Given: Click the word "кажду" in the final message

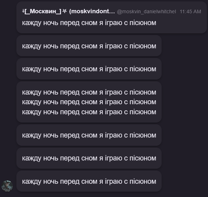Looking at the screenshot, I should 31,182.
